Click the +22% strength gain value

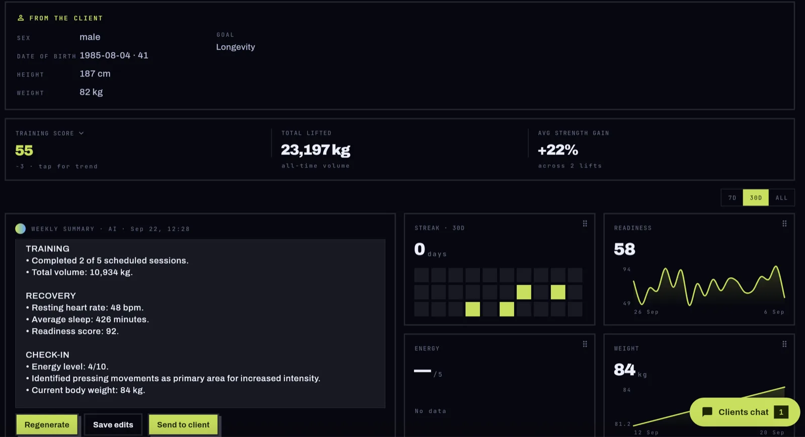pos(558,150)
